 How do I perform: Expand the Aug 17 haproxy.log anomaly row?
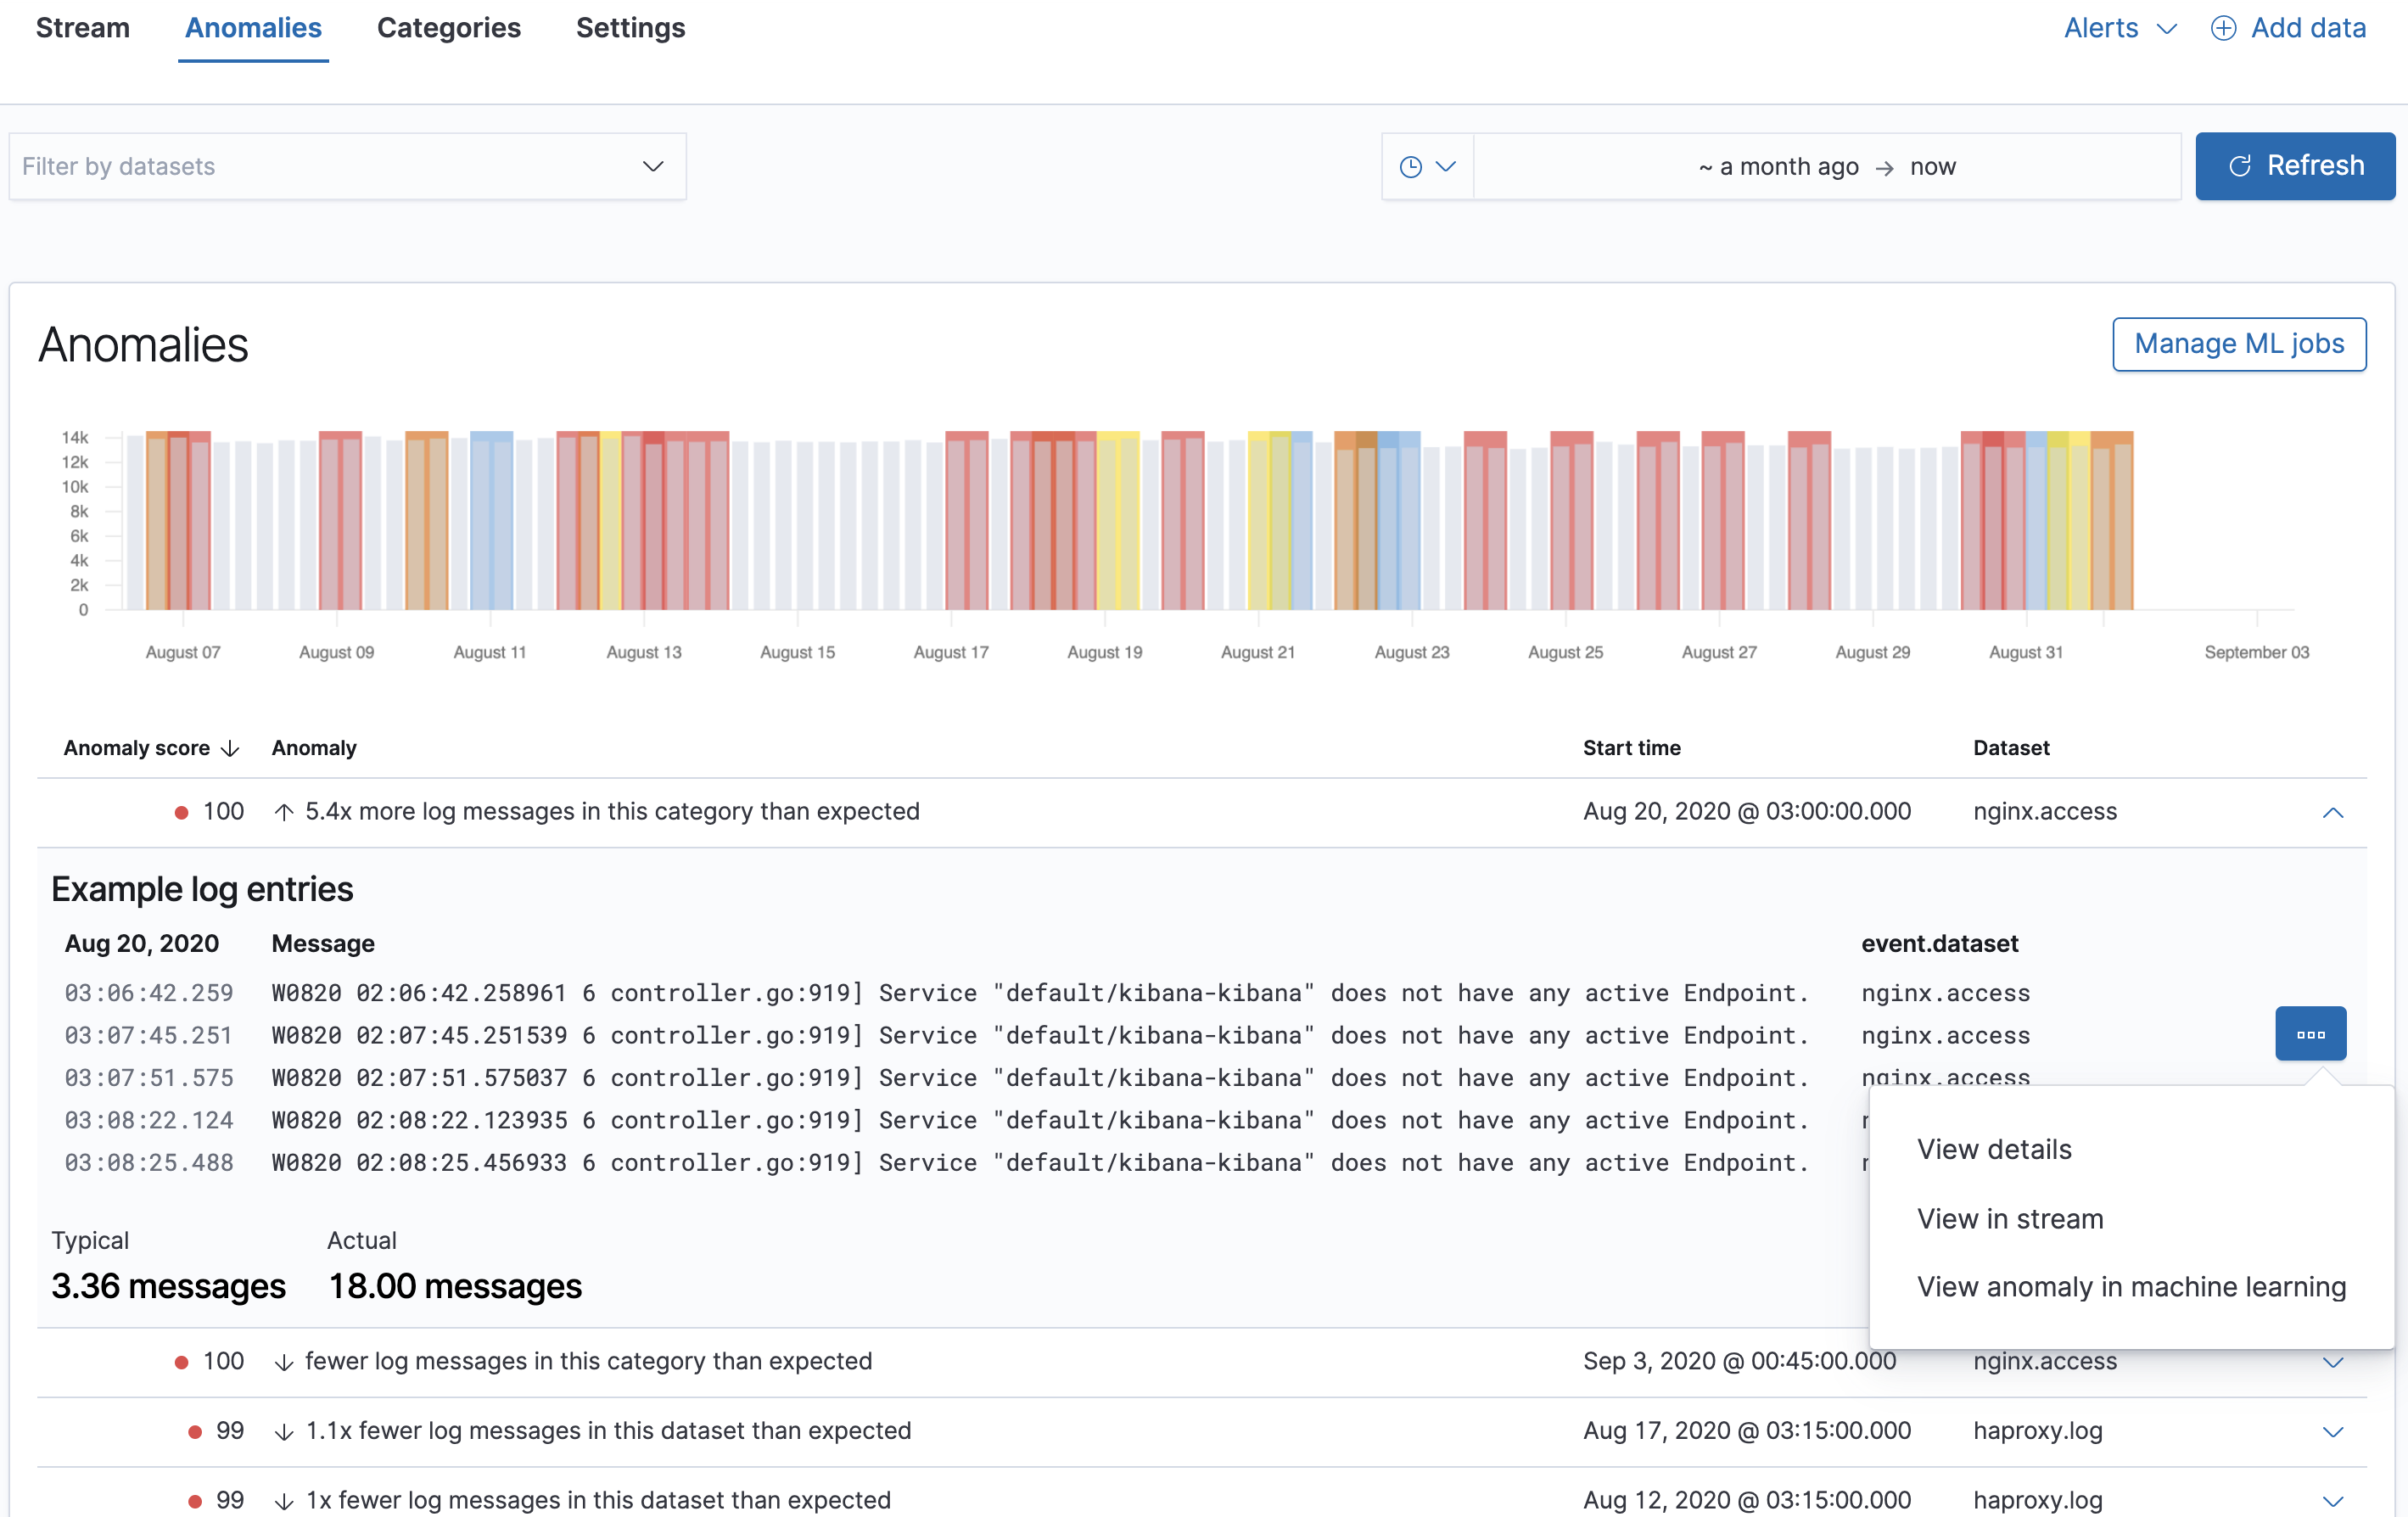pyautogui.click(x=2332, y=1431)
